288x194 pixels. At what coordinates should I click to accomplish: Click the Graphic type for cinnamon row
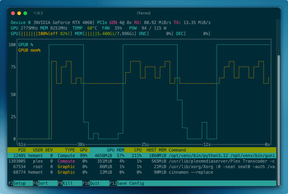[66, 172]
